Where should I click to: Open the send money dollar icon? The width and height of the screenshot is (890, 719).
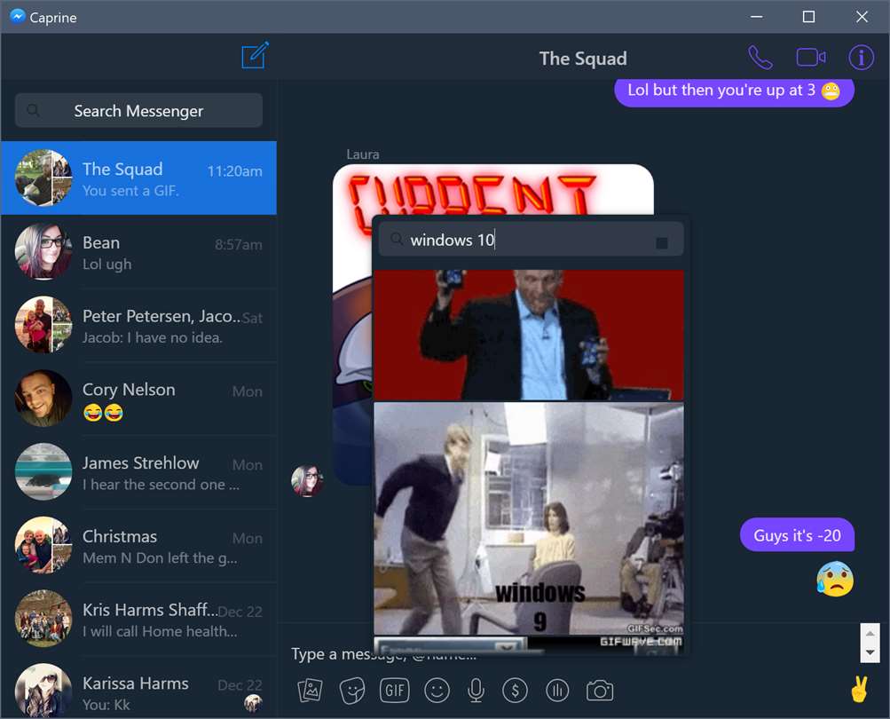point(515,691)
